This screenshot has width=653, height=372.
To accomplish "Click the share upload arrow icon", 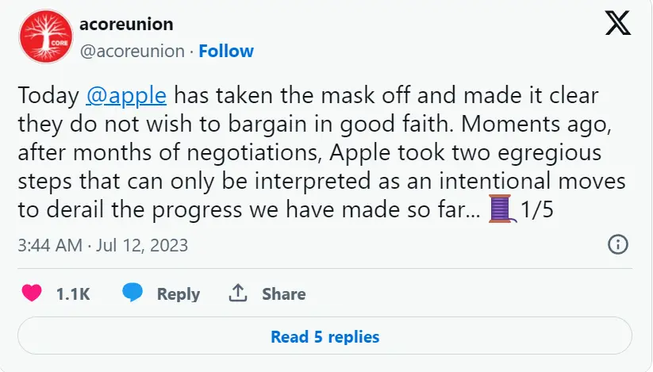I will point(238,293).
